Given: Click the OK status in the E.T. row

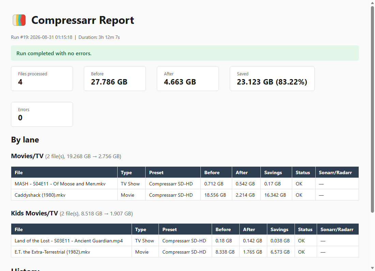Looking at the screenshot, I should coord(301,252).
